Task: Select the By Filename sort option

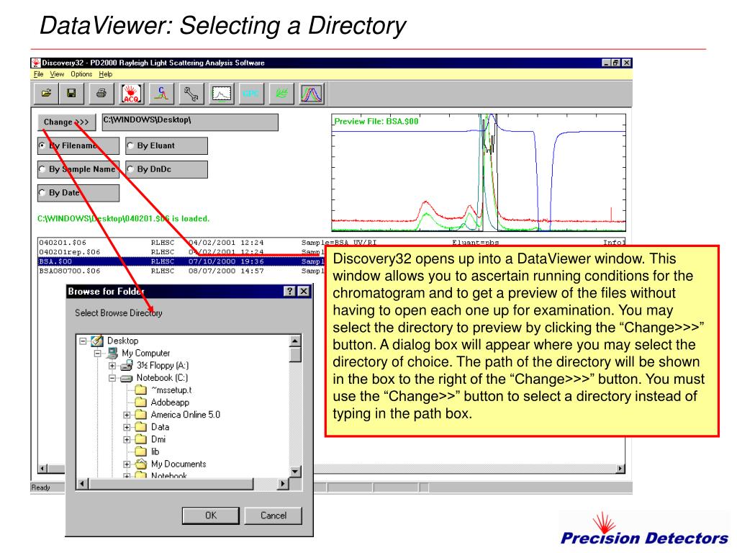Action: (78, 145)
